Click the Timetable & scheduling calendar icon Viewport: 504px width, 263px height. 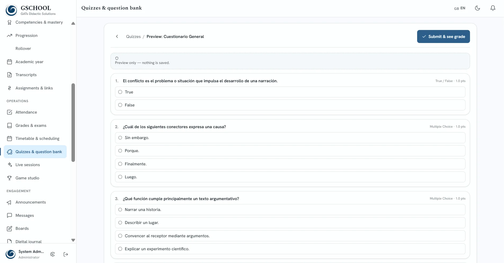click(10, 139)
